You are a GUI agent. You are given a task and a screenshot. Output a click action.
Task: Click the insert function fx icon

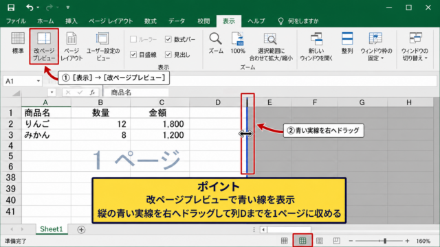[x=92, y=93]
